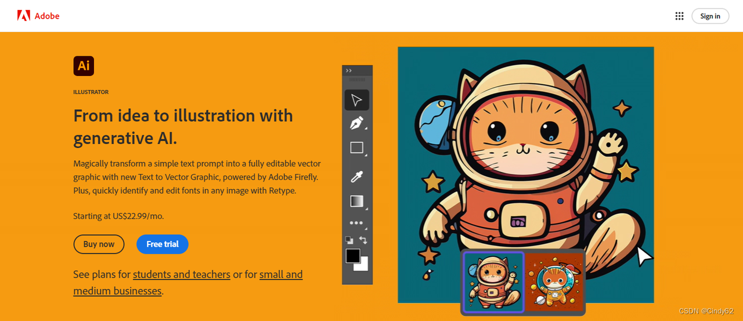743x321 pixels.
Task: Click the ILLUSTRATOR label text
Action: 91,92
